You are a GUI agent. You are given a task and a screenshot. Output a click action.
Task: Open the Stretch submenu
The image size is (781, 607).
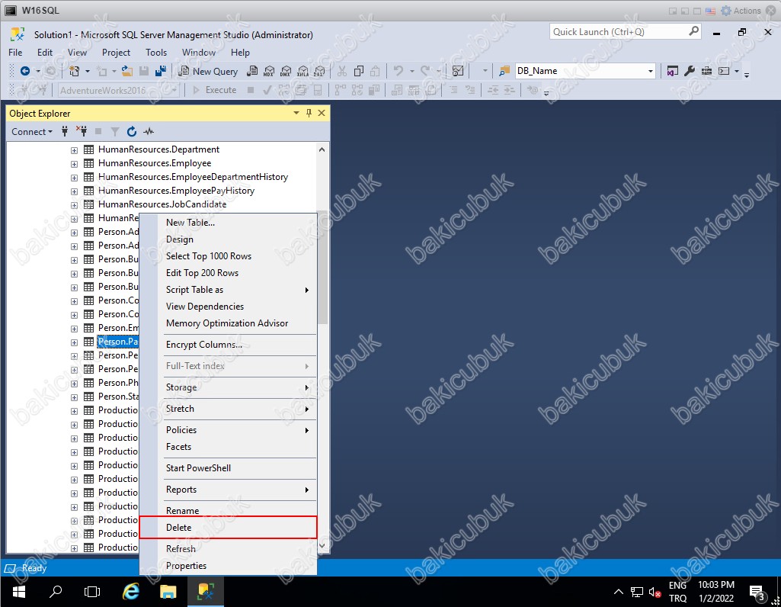pos(228,409)
